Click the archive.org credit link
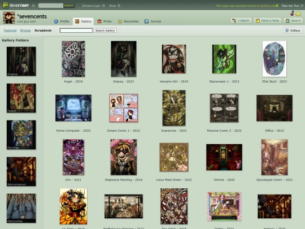Screen dimensions: 305x229 [246, 6]
